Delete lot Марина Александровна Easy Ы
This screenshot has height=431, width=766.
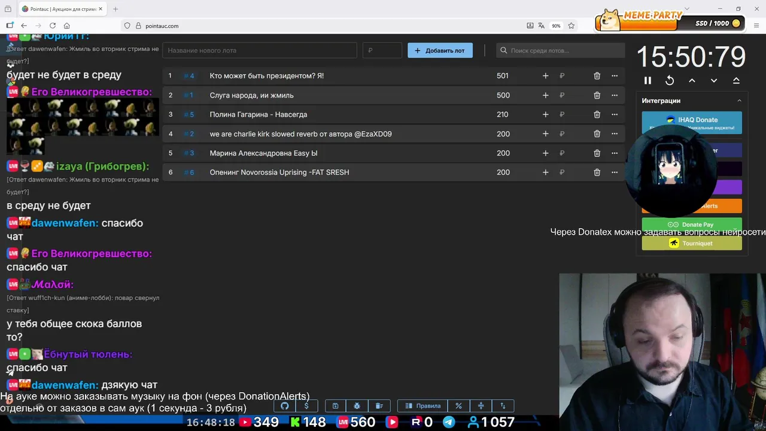pos(597,153)
